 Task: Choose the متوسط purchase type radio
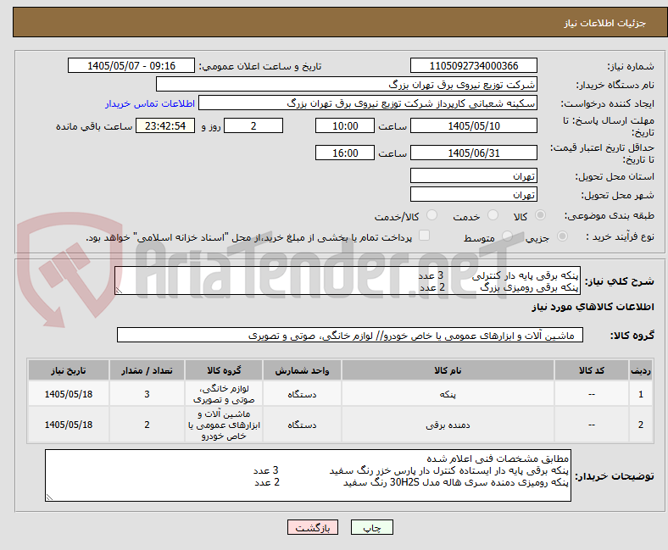pos(507,236)
